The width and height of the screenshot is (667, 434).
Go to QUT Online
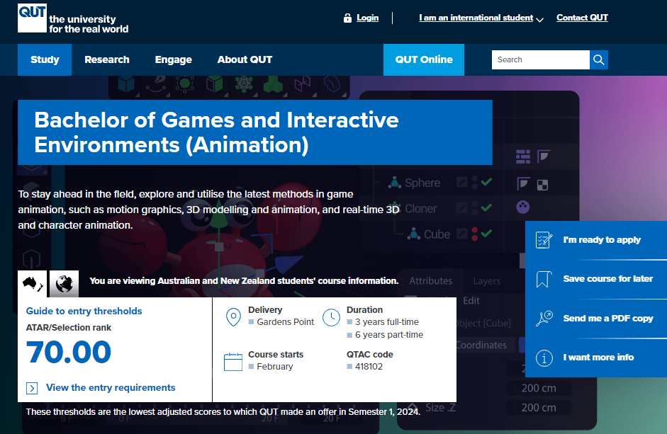pyautogui.click(x=424, y=59)
